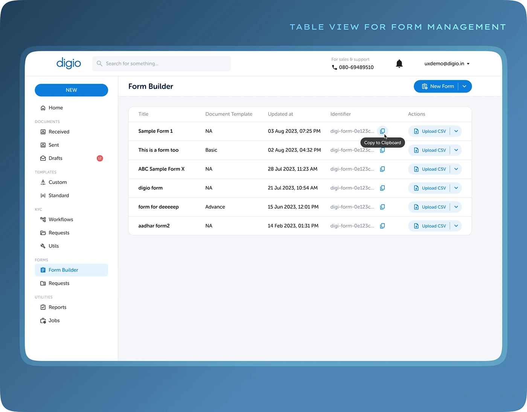Expand actions dropdown for 'This is a form too'
This screenshot has width=527, height=412.
456,150
